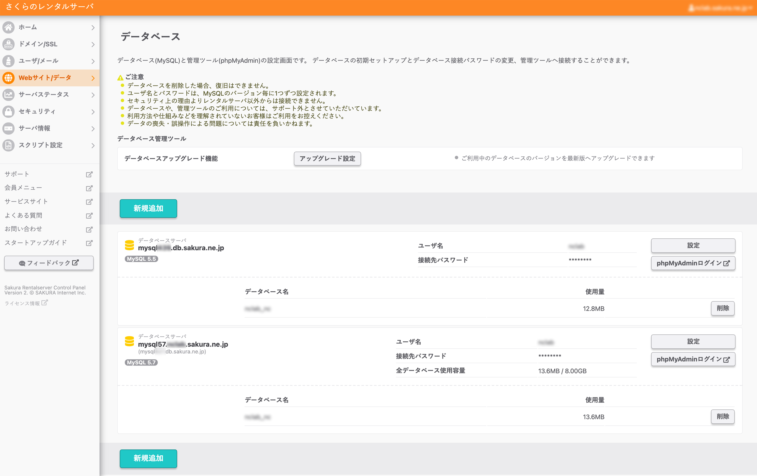Open 設定 for MySQL 5.5 server

(x=693, y=245)
